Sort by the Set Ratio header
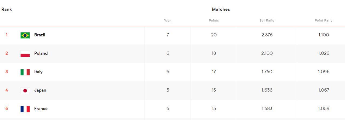Image resolution: width=345 pixels, height=120 pixels. click(x=267, y=20)
